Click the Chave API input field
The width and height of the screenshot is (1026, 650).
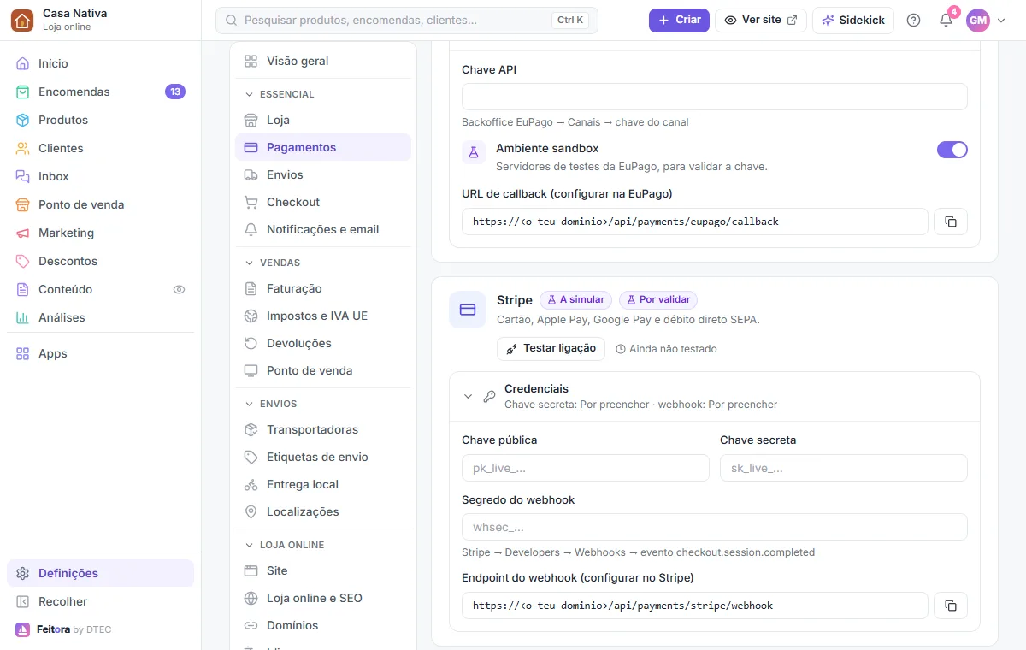(715, 97)
